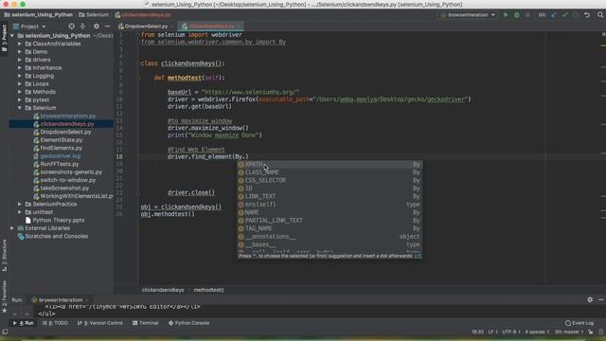This screenshot has width=606, height=341.
Task: Click the Git commit checkmark
Action: coord(564,15)
